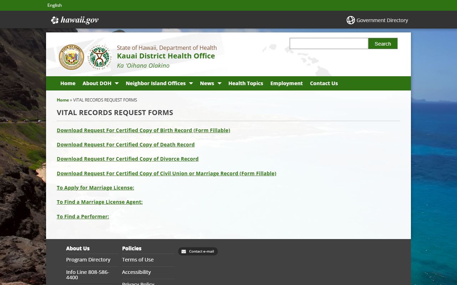Click the Ka 'Oihana Olakino tagline
The image size is (457, 285).
tap(143, 66)
